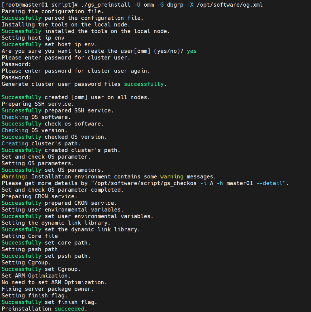
Task: Click the gs_preinstall command on the prompt line
Action: click(x=105, y=5)
